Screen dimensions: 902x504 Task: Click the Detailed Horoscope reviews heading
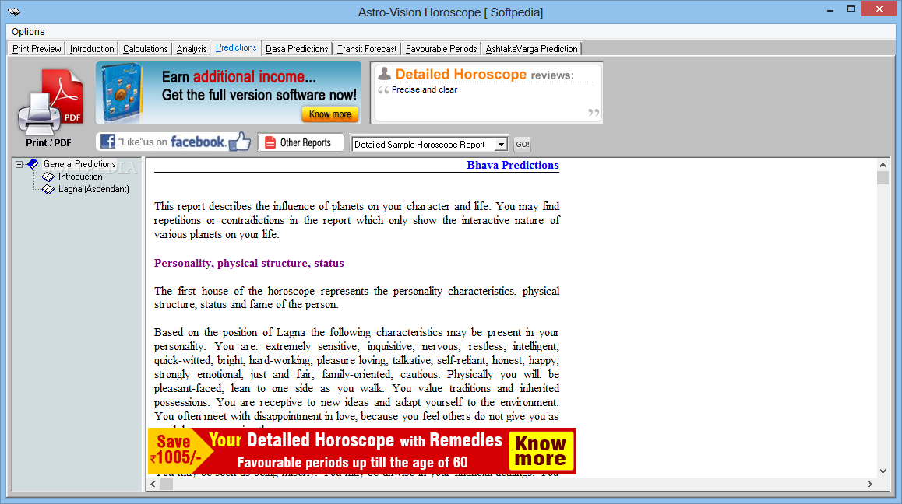point(484,75)
